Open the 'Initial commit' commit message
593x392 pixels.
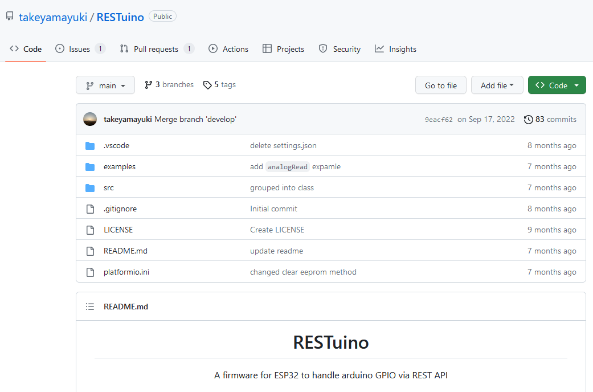pos(274,209)
